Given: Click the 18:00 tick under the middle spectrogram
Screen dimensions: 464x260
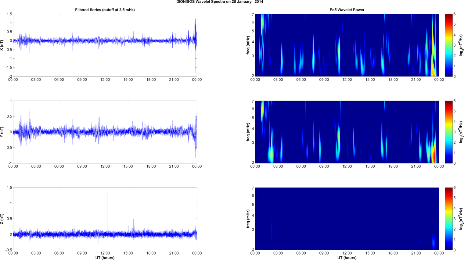Looking at the screenshot, I should point(393,167).
